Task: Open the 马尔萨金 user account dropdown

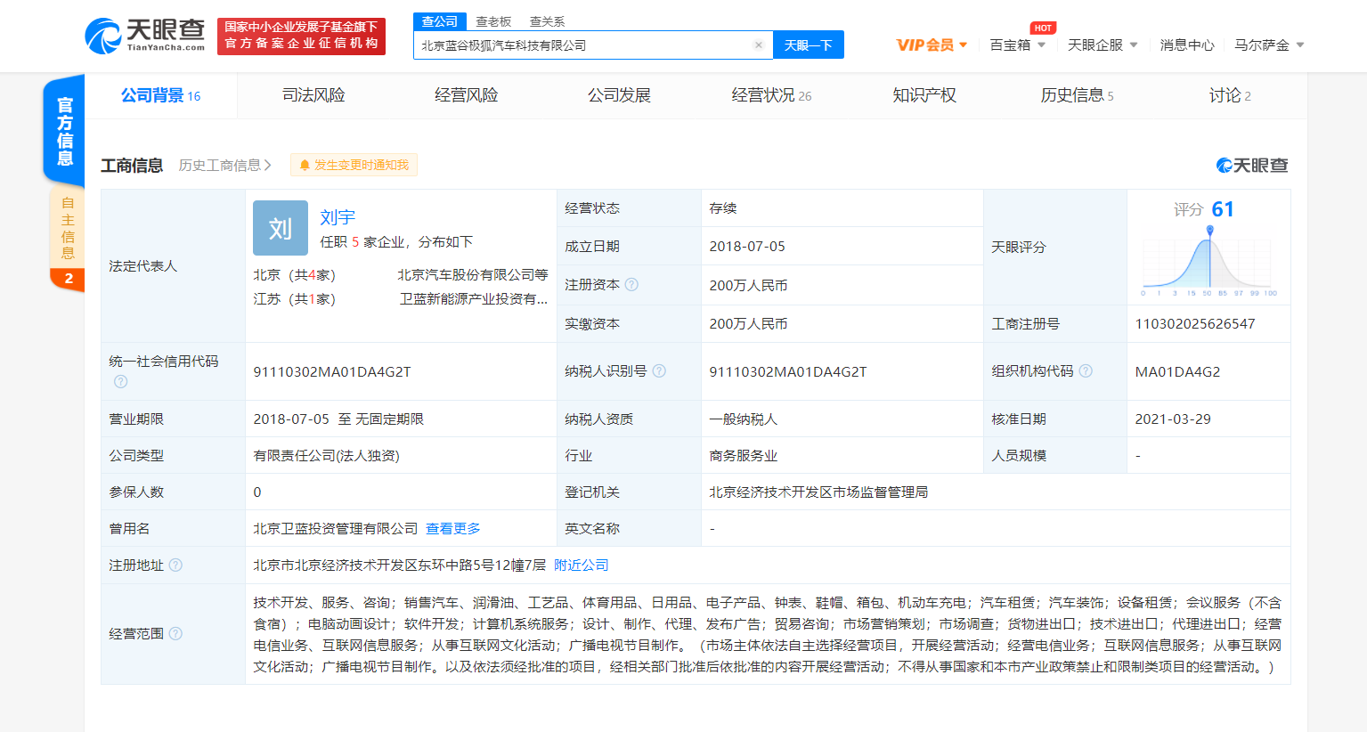Action: pyautogui.click(x=1269, y=45)
